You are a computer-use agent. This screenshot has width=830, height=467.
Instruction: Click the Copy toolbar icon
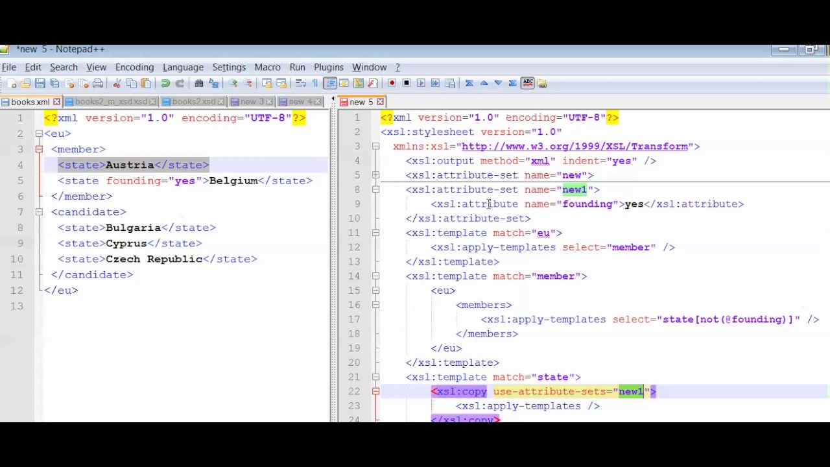tap(131, 83)
